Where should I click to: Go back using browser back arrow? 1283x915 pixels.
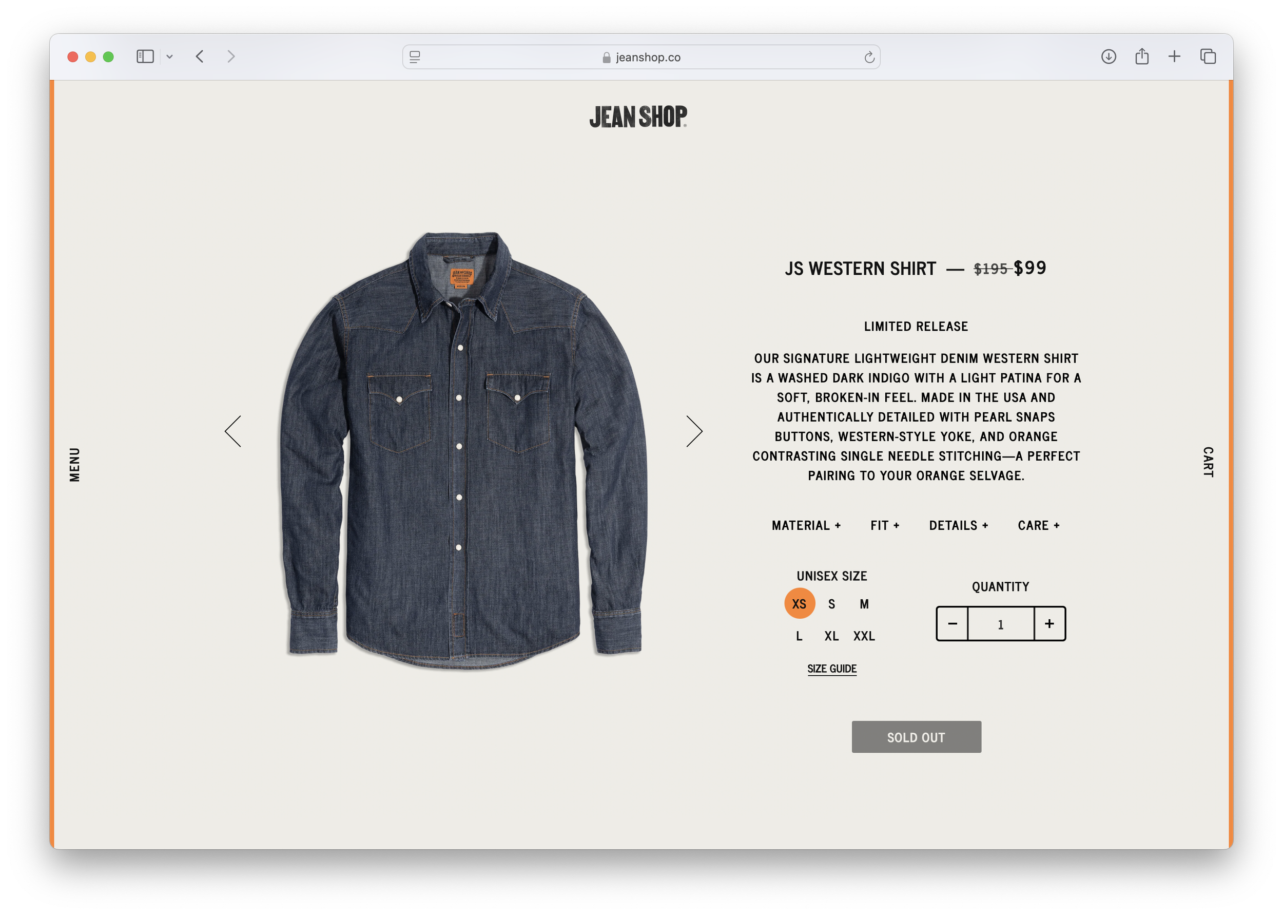coord(199,56)
